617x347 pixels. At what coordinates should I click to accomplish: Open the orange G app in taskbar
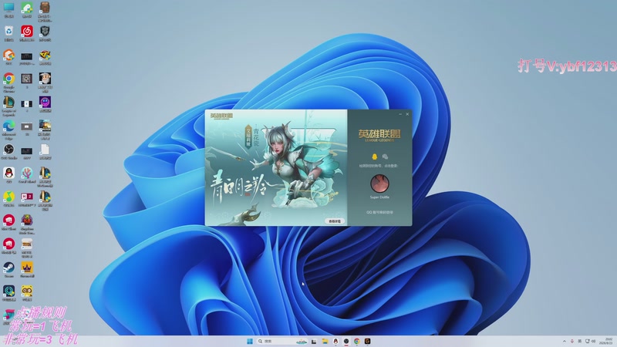pos(367,341)
